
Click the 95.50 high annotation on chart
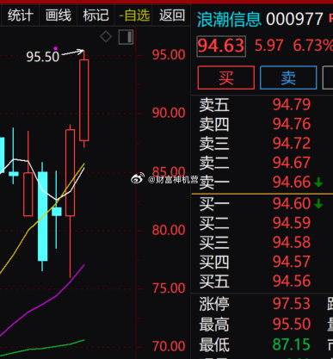[42, 57]
